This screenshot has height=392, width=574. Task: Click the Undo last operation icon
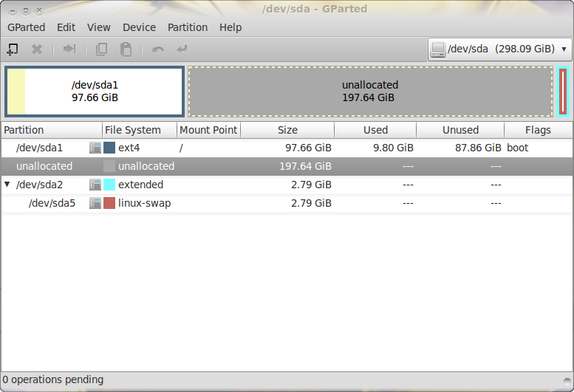click(x=158, y=49)
